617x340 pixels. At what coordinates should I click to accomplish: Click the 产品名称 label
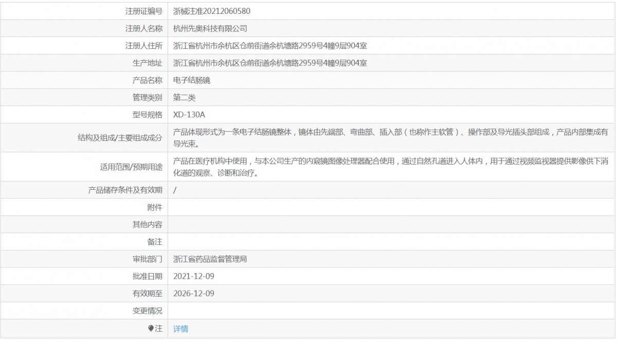[x=148, y=80]
